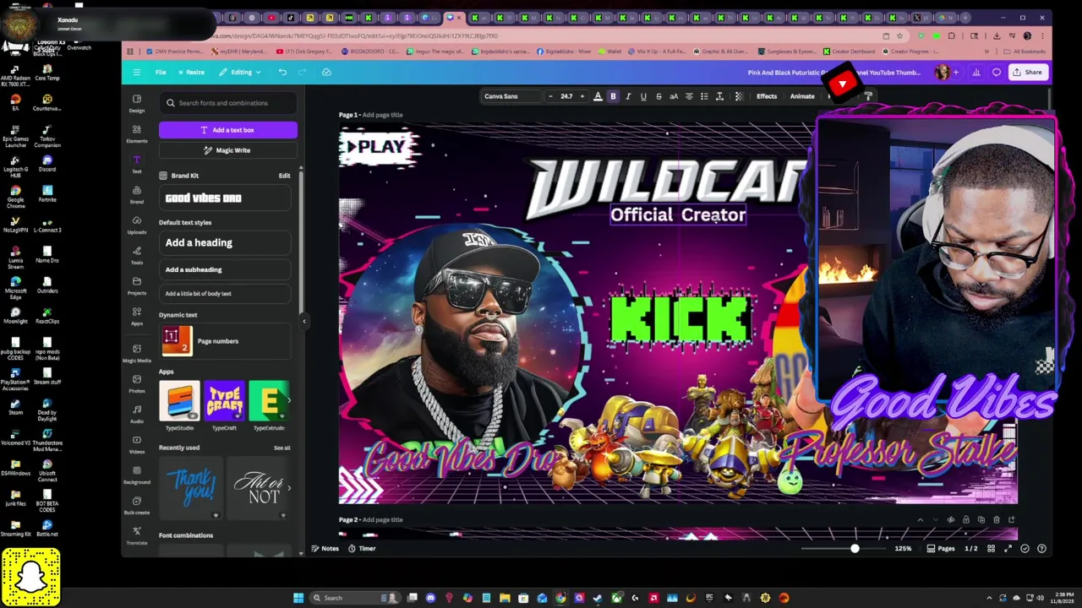Undo the last action
This screenshot has width=1082, height=608.
pyautogui.click(x=282, y=72)
